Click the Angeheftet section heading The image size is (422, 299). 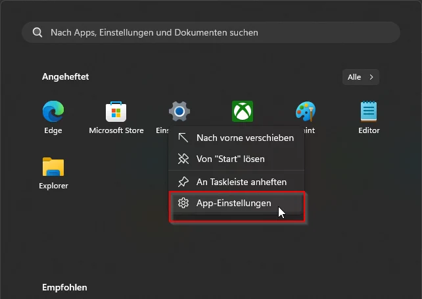click(65, 77)
